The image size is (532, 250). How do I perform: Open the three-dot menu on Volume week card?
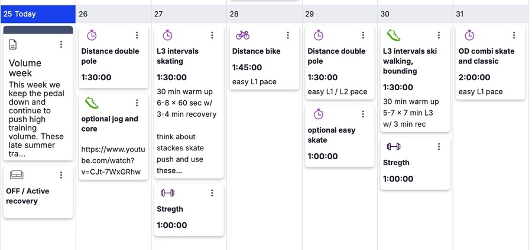(61, 45)
